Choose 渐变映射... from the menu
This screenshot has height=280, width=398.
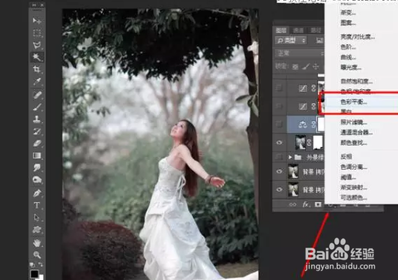(354, 188)
